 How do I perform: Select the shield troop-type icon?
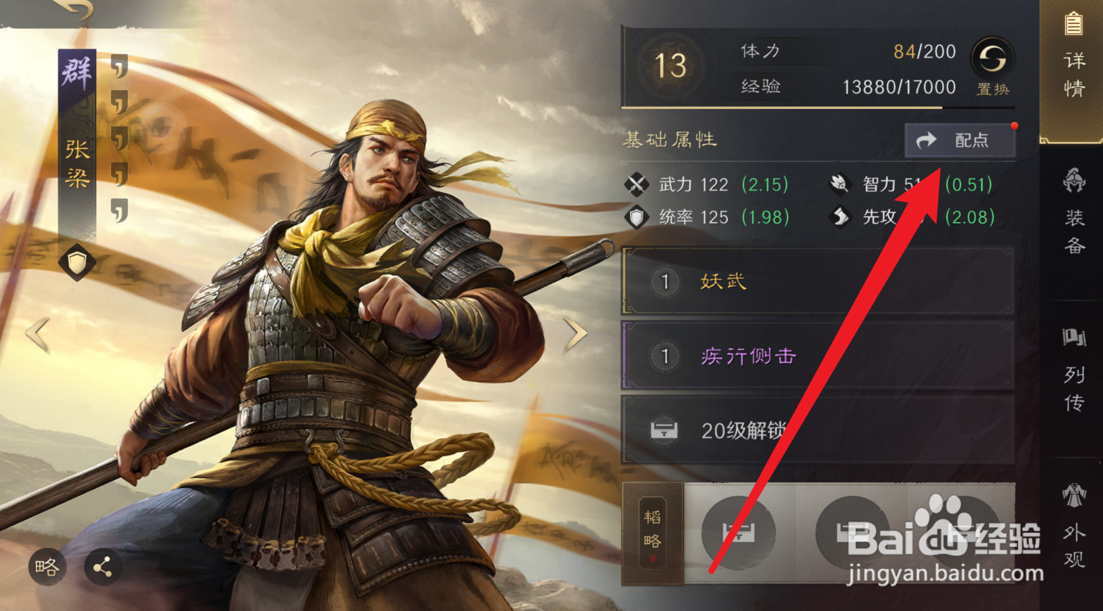coord(77,262)
